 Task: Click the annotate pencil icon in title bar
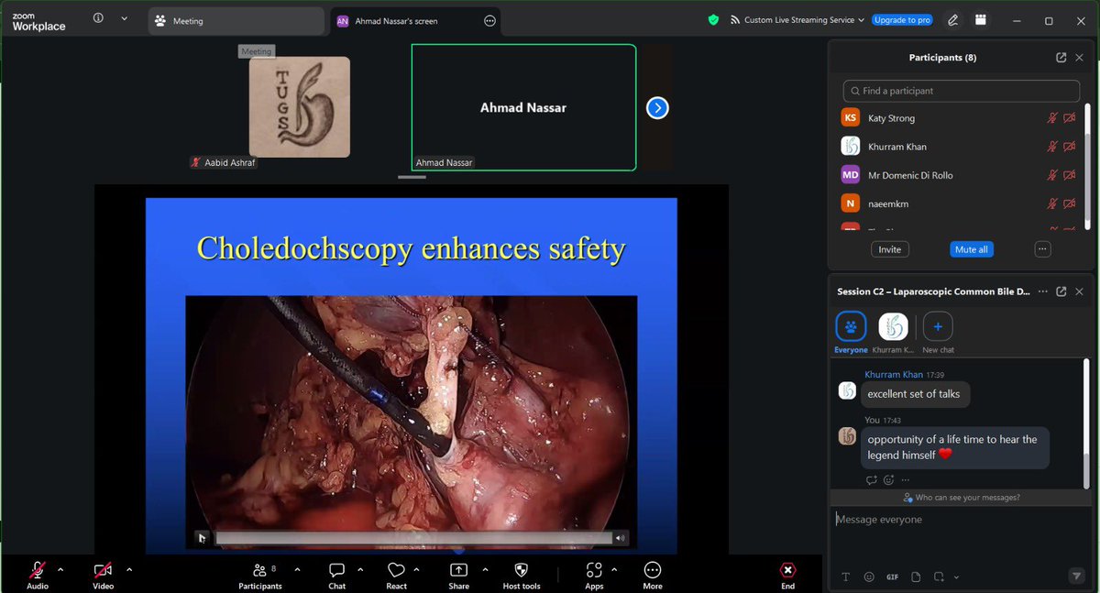coord(953,20)
